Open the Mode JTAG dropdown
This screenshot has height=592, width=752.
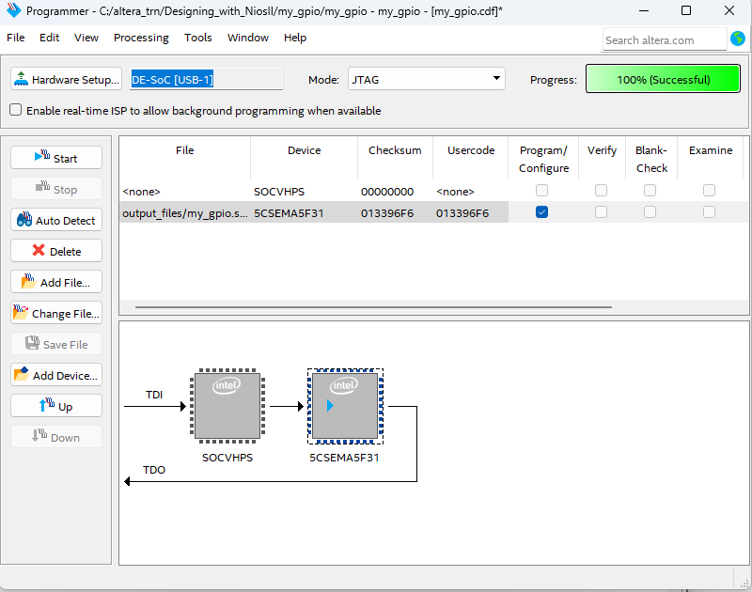click(x=427, y=79)
